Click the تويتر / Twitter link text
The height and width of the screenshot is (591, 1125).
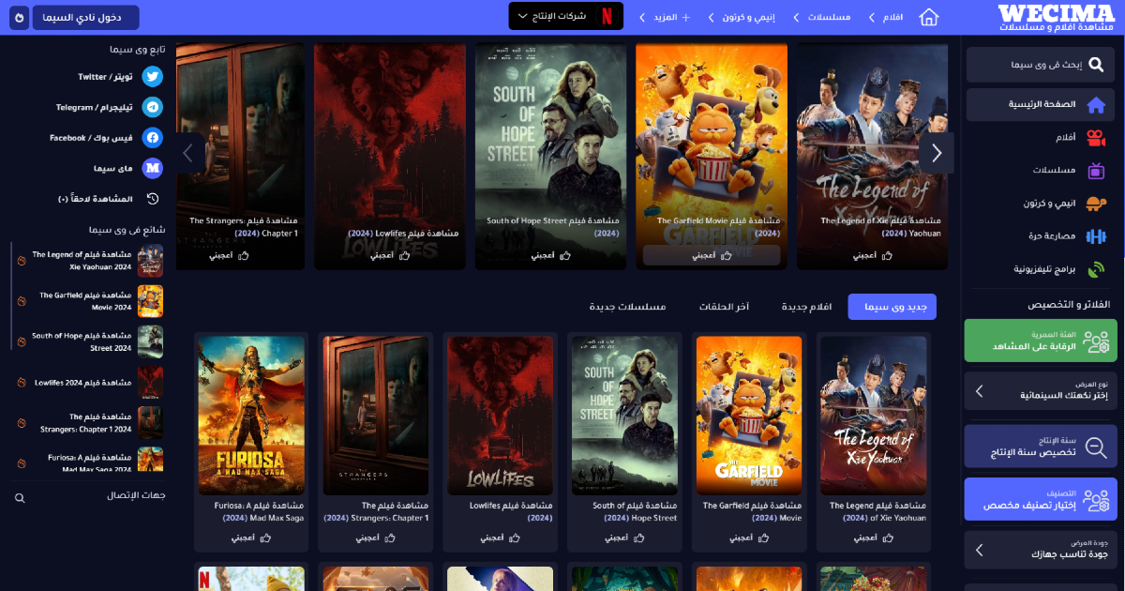pos(105,77)
